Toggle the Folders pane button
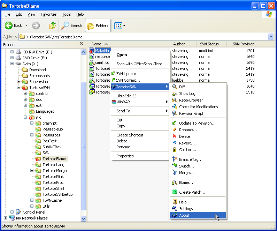The height and width of the screenshot is (231, 277). pyautogui.click(x=98, y=25)
